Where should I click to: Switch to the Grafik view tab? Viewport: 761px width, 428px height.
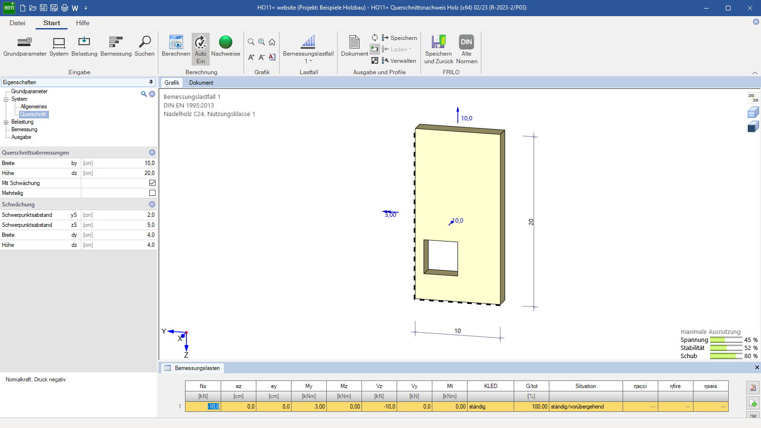(x=172, y=83)
